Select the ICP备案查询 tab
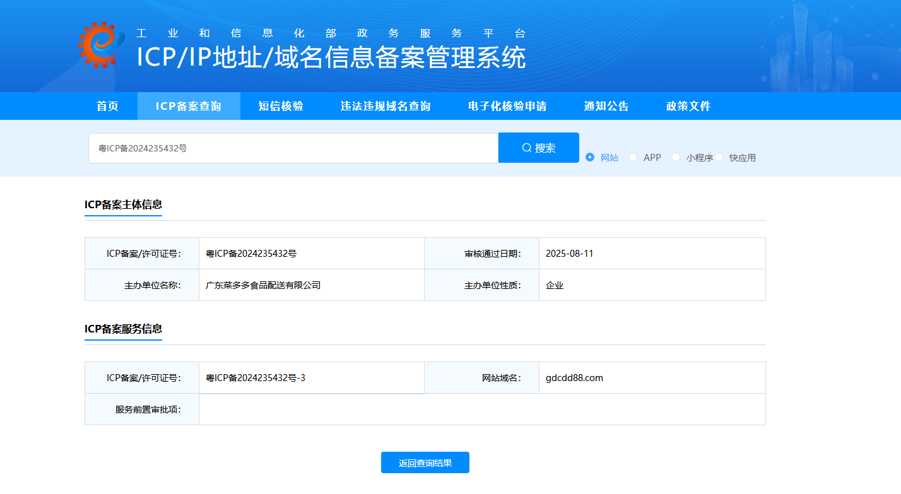901x494 pixels. pos(189,106)
